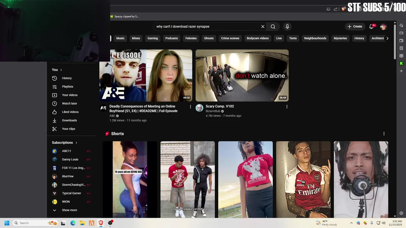Click the share page icon in address bar
The height and width of the screenshot is (228, 406).
(336, 9)
